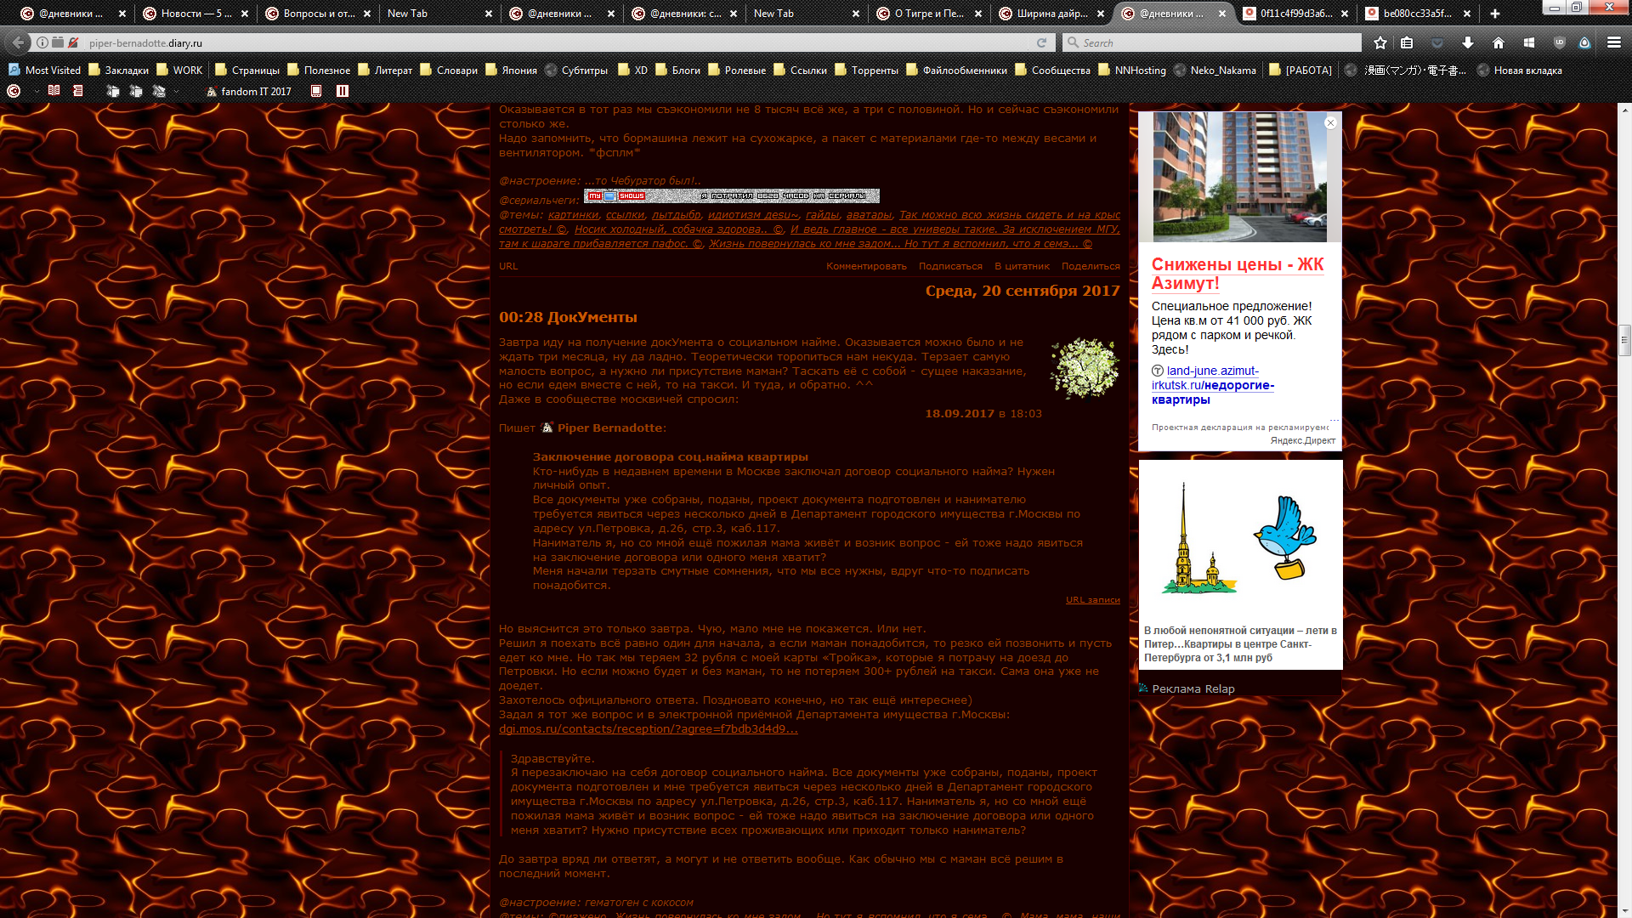Open the uBlock Origin shield icon
This screenshot has height=918, width=1632.
(x=1560, y=42)
